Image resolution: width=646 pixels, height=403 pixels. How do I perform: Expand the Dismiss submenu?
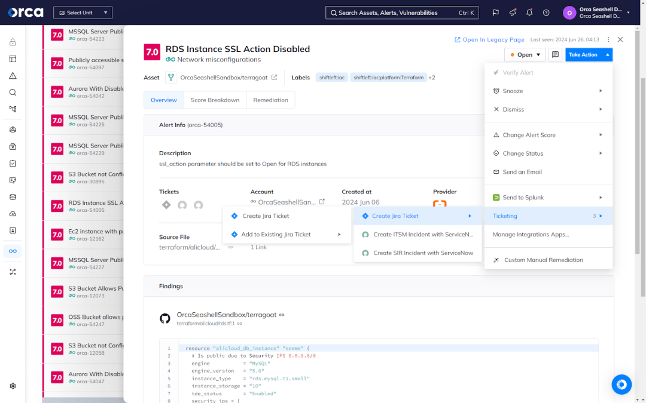coord(601,109)
